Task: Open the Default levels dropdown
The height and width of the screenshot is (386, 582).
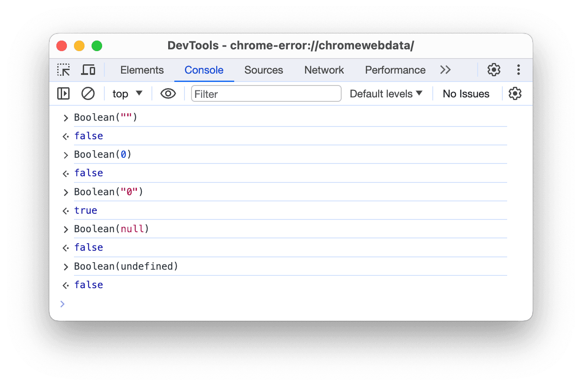Action: click(x=386, y=94)
